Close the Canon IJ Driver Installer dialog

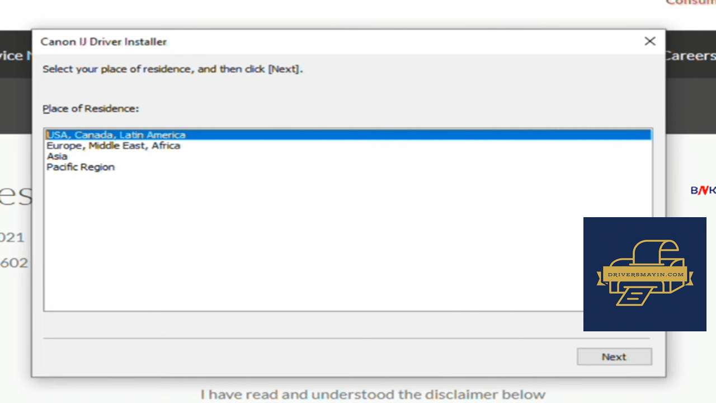[649, 41]
